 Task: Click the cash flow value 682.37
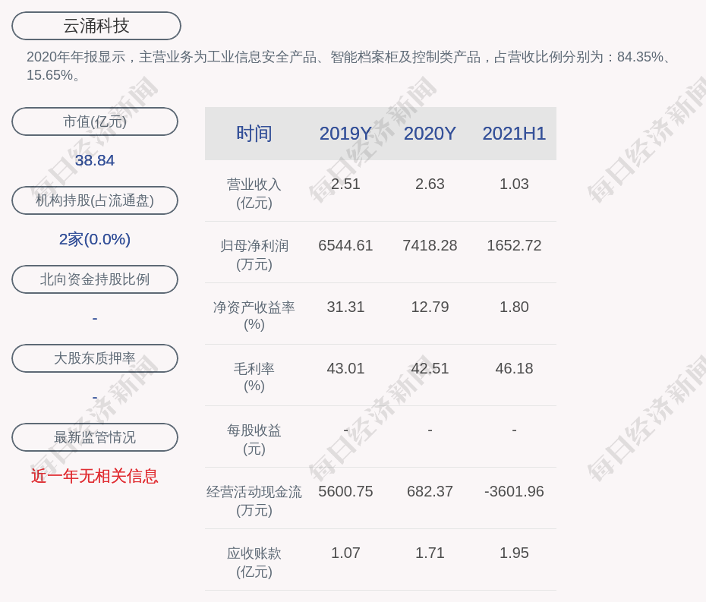[430, 492]
